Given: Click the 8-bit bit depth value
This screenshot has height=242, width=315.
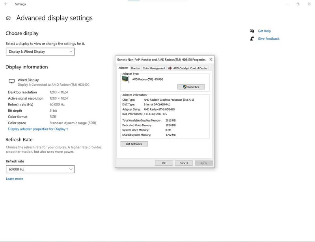Looking at the screenshot, I should pos(53,111).
